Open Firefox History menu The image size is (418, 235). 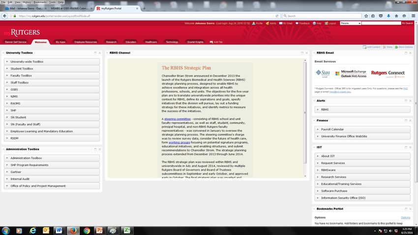(27, 2)
